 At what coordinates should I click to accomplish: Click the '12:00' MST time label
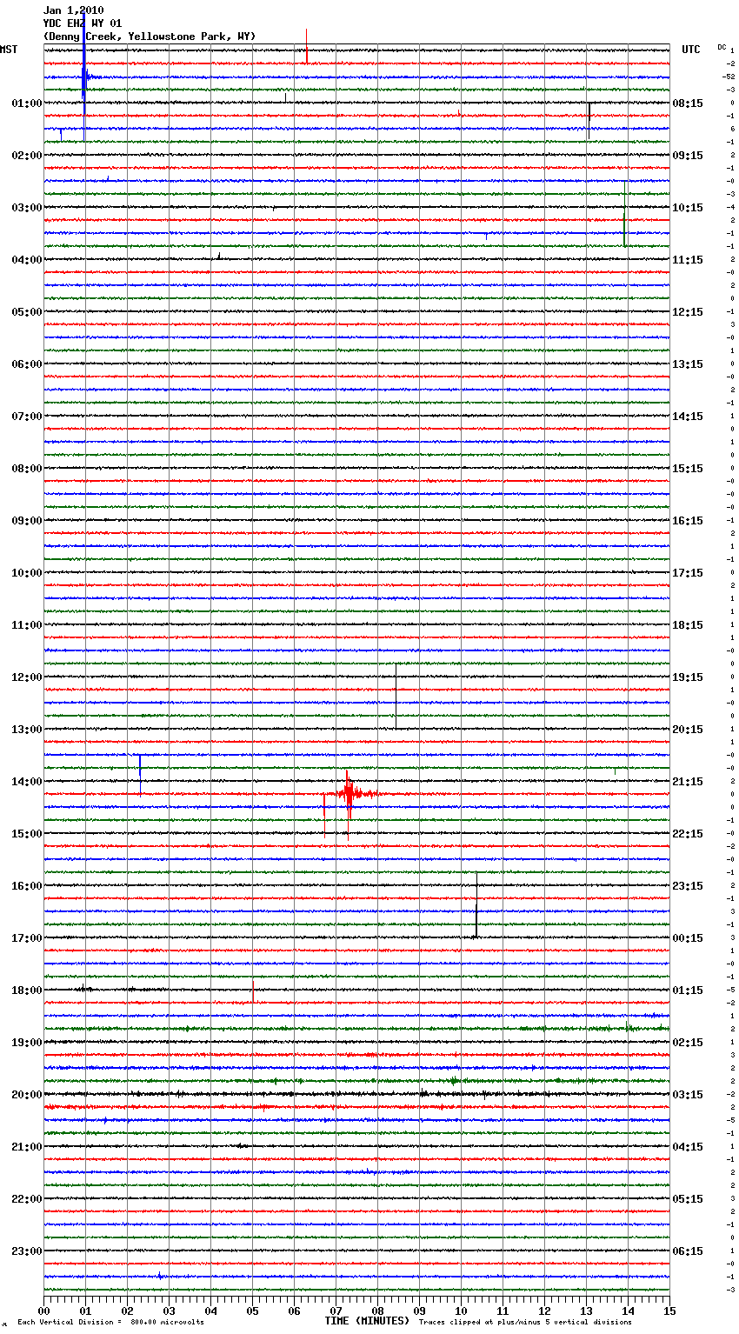click(27, 677)
